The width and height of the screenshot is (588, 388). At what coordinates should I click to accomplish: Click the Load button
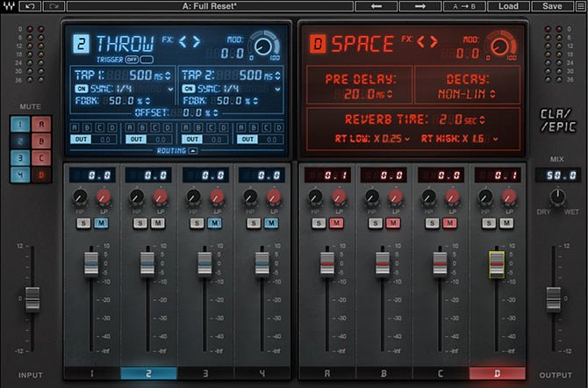pyautogui.click(x=508, y=6)
